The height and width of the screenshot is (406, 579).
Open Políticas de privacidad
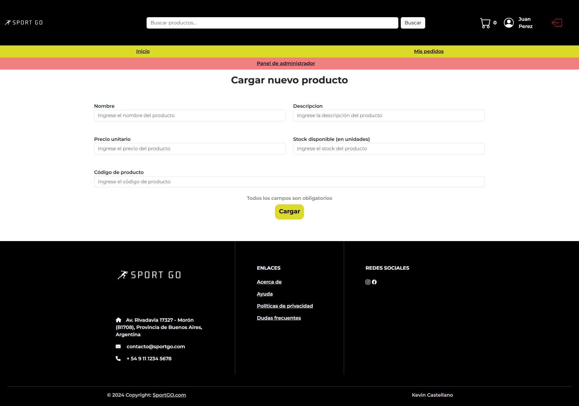coord(285,306)
